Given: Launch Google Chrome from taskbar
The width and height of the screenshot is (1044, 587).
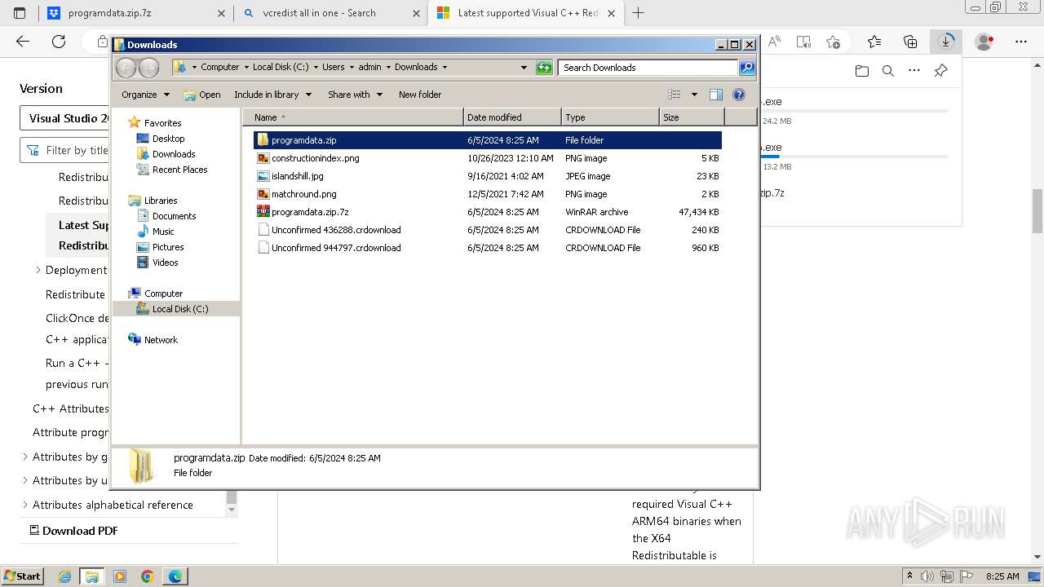Looking at the screenshot, I should click(148, 576).
